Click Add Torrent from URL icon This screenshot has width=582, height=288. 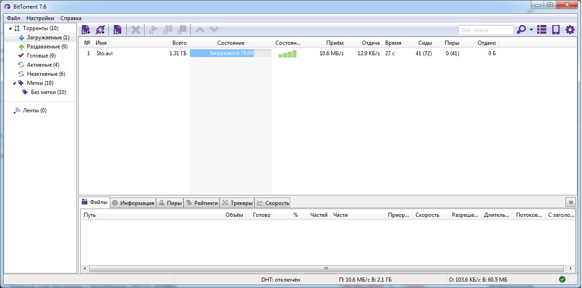coord(100,30)
